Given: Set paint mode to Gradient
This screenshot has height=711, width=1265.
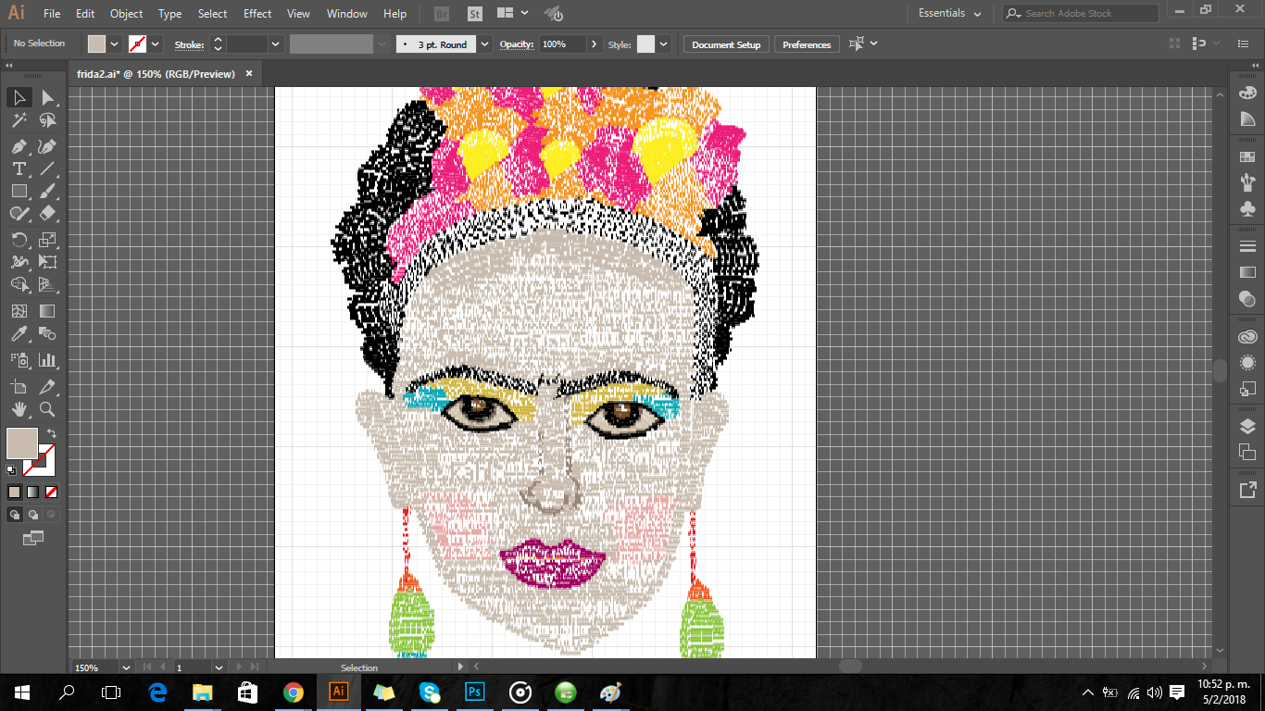Looking at the screenshot, I should pos(32,492).
